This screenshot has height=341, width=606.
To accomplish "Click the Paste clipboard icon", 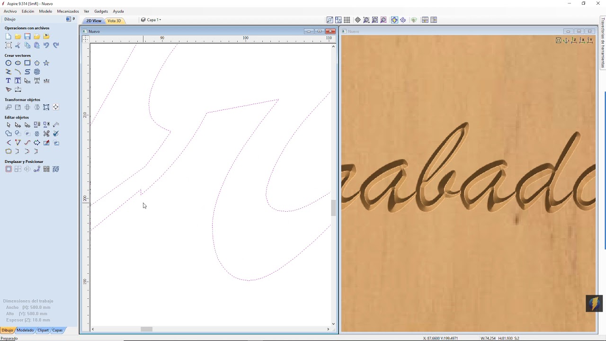I will (x=36, y=45).
